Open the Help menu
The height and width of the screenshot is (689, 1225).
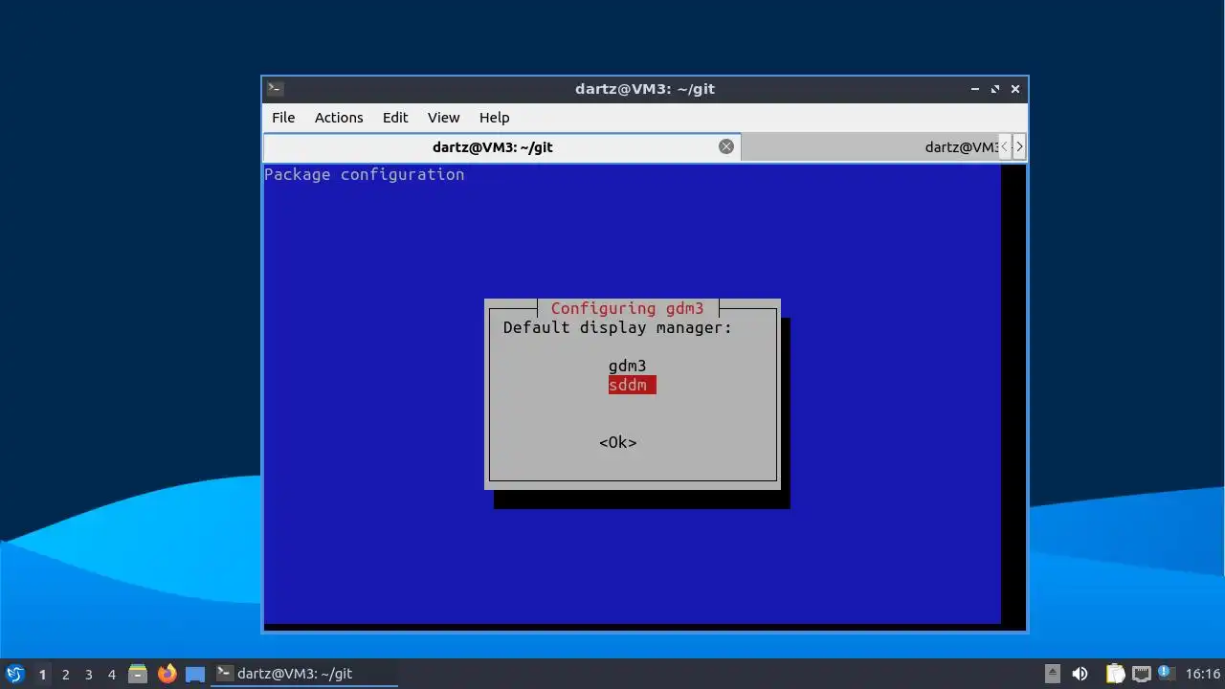(494, 118)
